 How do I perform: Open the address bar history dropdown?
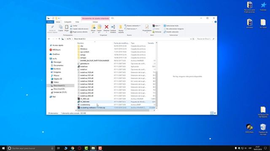191,39
